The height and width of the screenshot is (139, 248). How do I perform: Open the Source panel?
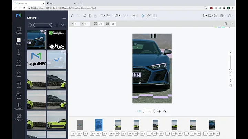click(x=19, y=85)
